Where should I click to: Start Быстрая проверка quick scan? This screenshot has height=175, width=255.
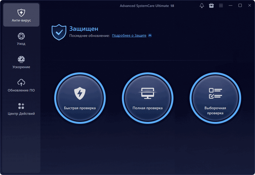(80, 98)
